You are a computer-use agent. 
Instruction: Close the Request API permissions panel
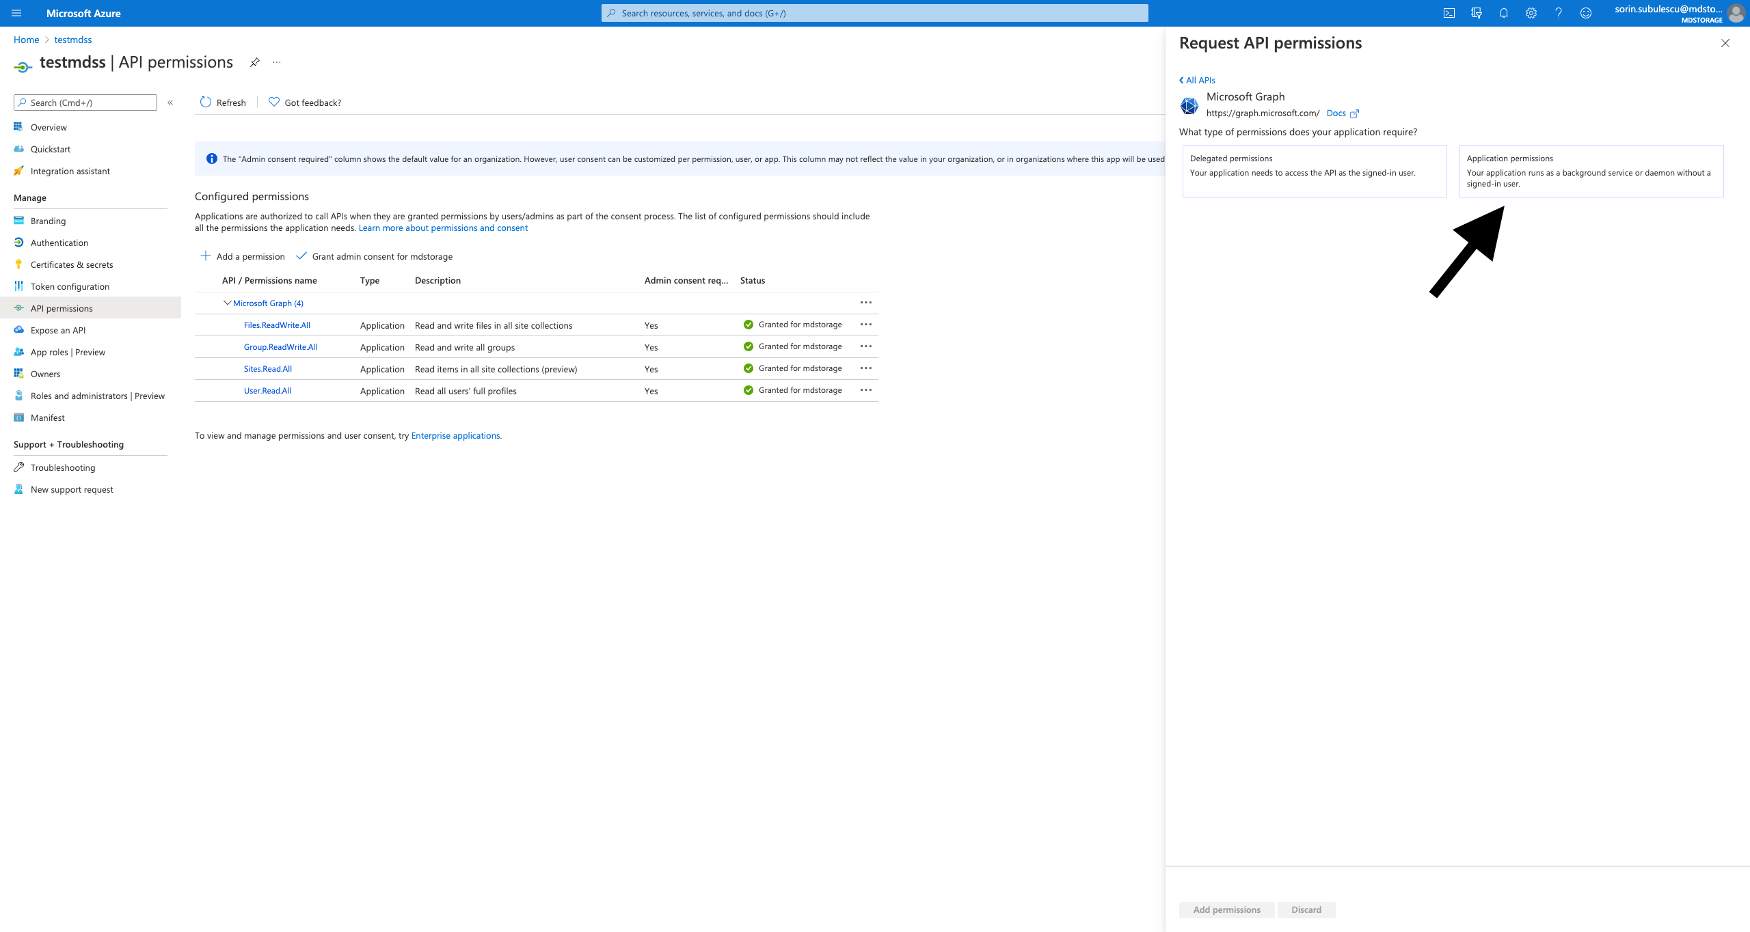coord(1725,43)
